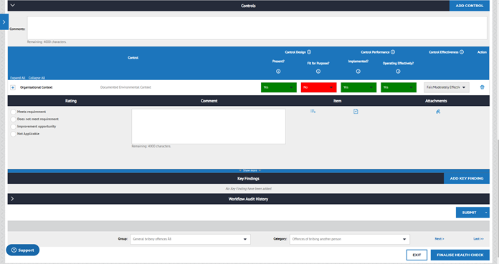The image size is (499, 264).
Task: Expand the Organisational Context row
Action: tap(13, 87)
